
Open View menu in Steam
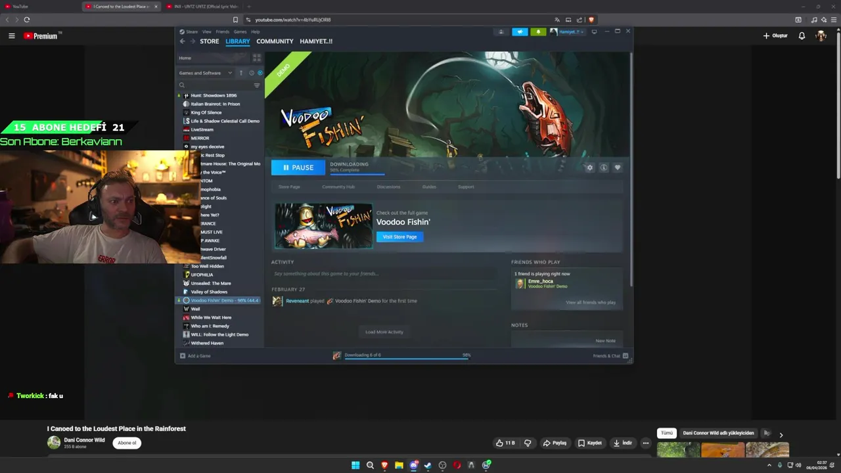coord(207,32)
